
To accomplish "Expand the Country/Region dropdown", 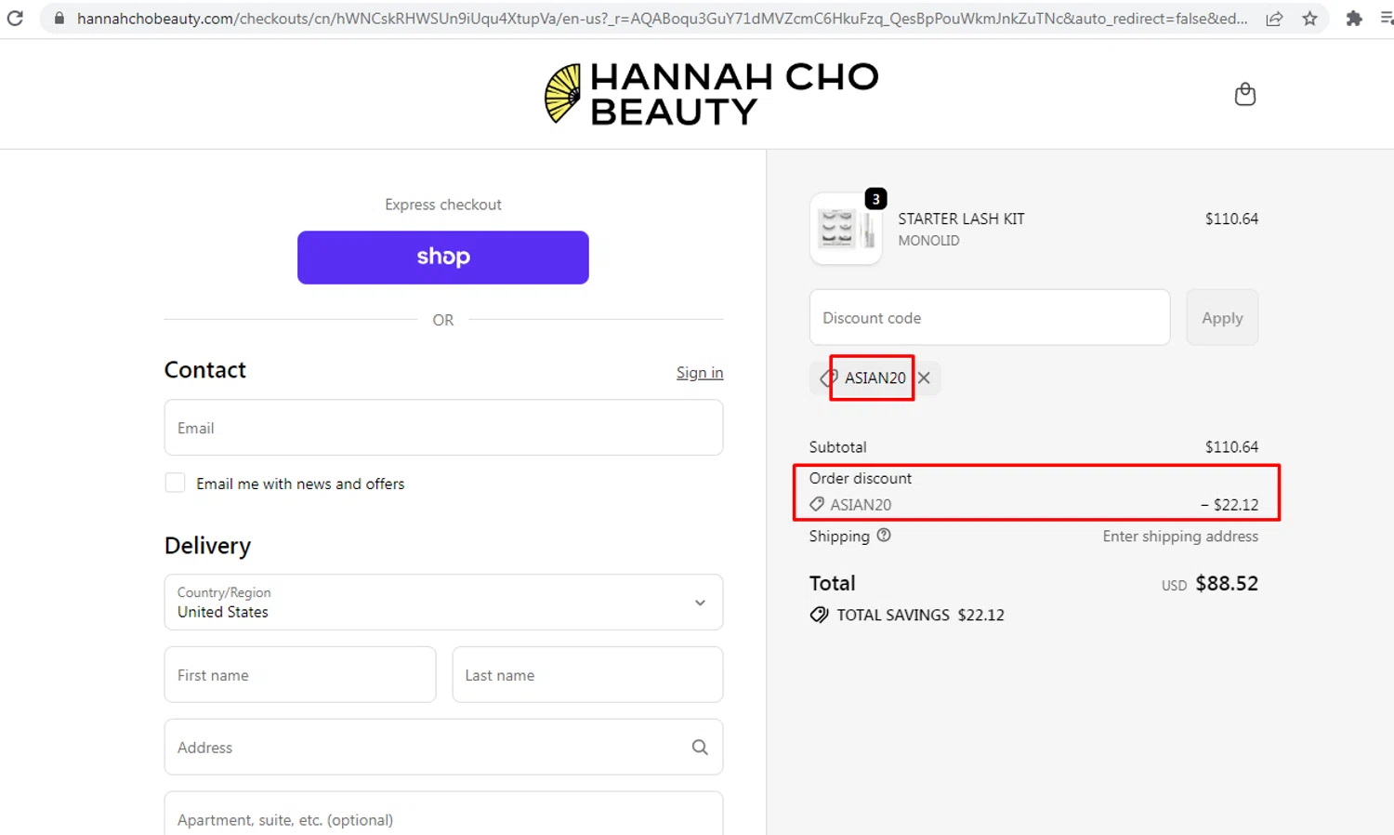I will (443, 602).
